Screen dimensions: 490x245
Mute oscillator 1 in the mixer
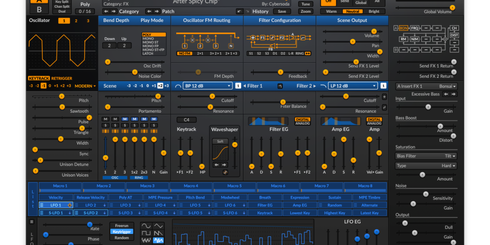point(105,119)
